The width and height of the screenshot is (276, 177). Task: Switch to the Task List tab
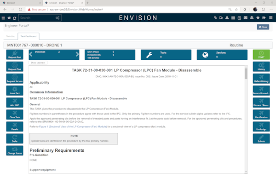(x=11, y=36)
